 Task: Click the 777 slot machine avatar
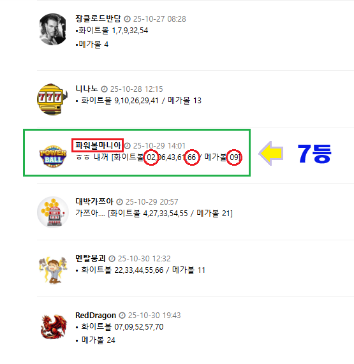point(52,99)
